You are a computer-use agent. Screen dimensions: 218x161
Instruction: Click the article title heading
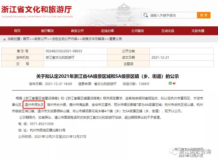(x=107, y=77)
